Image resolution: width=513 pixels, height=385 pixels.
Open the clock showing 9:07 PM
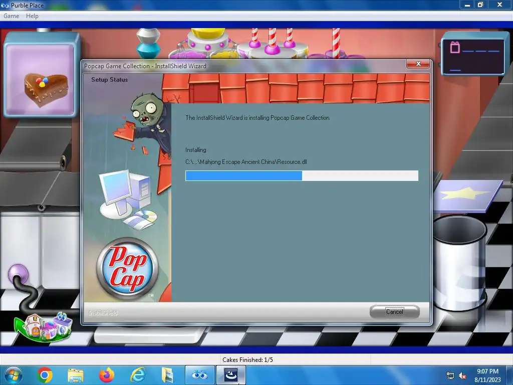(x=487, y=375)
